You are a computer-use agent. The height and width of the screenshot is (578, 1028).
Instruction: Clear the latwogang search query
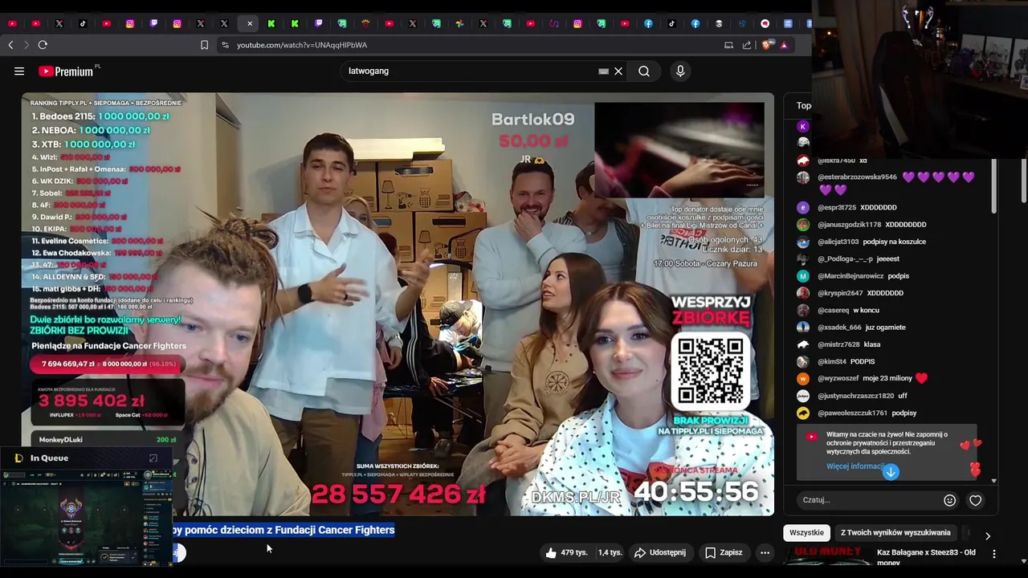coord(618,71)
